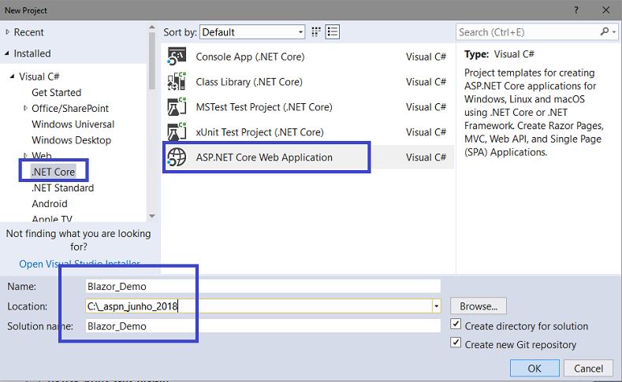This screenshot has width=622, height=382.
Task: Click the Browse... button
Action: point(478,306)
